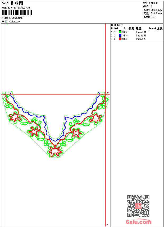Viewport: 164px width, 227px height.
Task: Select the Thread #2 description
Action: click(141, 36)
